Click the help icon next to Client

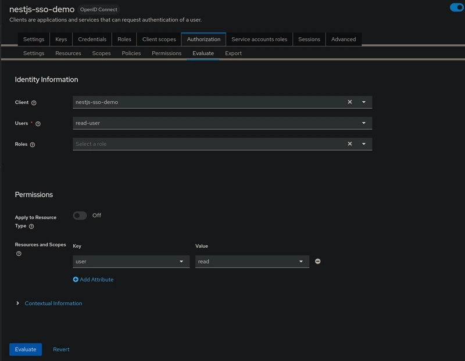(x=34, y=103)
